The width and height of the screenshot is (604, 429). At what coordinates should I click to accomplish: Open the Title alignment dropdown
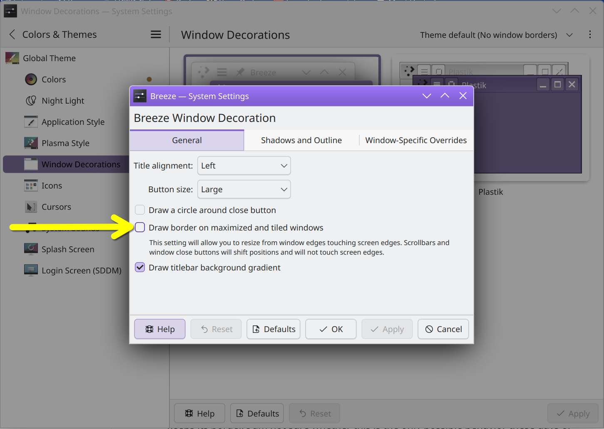click(x=244, y=166)
